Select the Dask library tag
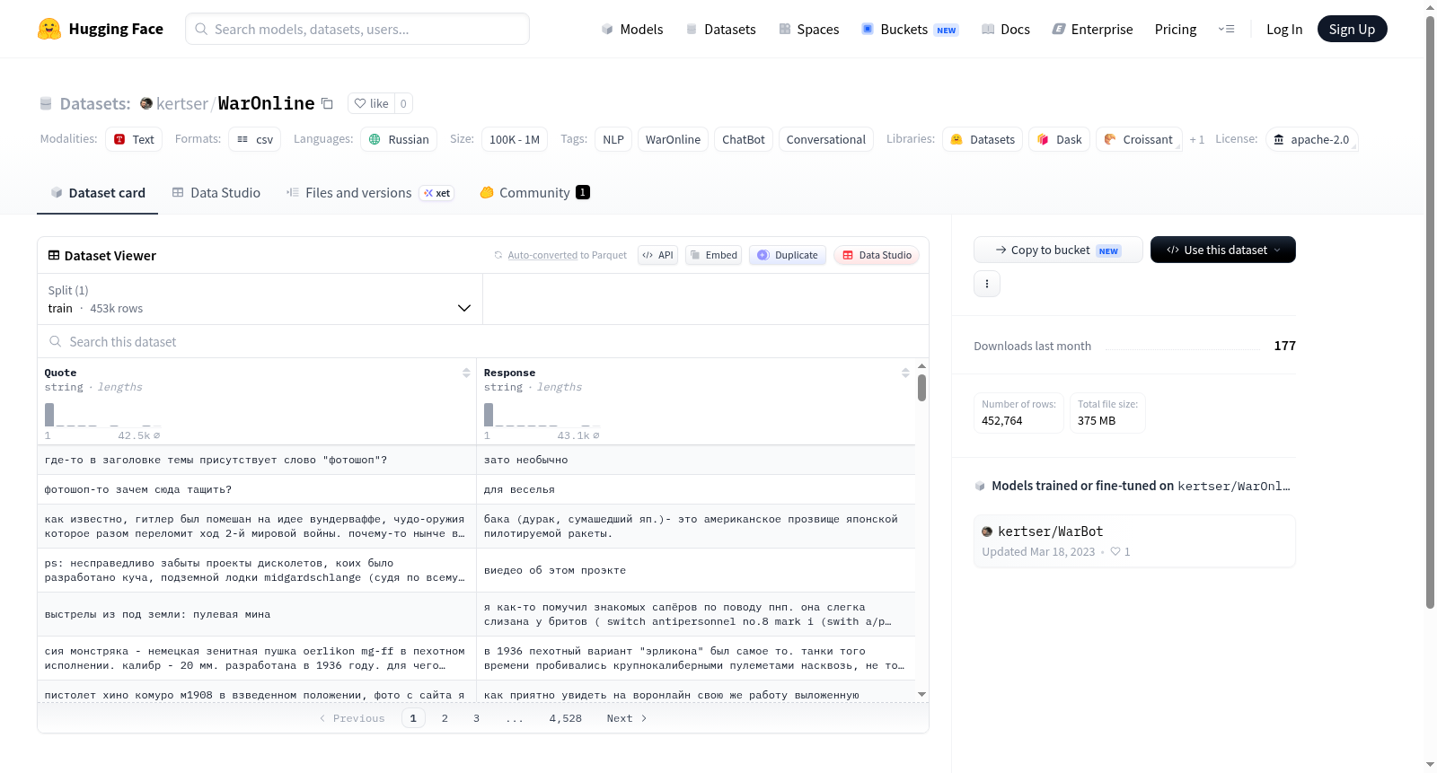This screenshot has width=1437, height=773. pyautogui.click(x=1060, y=139)
